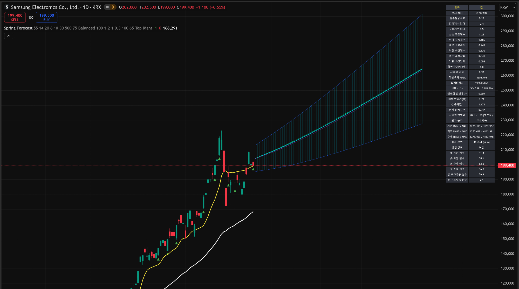519x289 pixels.
Task: Open the KRW currency dropdown
Action: tap(508, 7)
